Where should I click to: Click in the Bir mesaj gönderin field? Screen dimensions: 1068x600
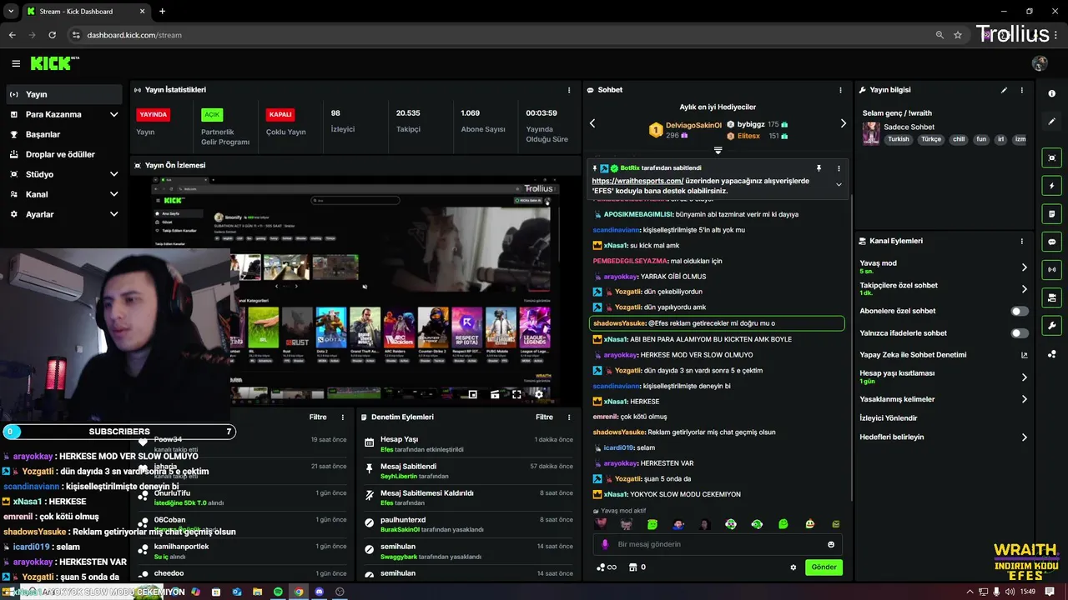point(718,544)
